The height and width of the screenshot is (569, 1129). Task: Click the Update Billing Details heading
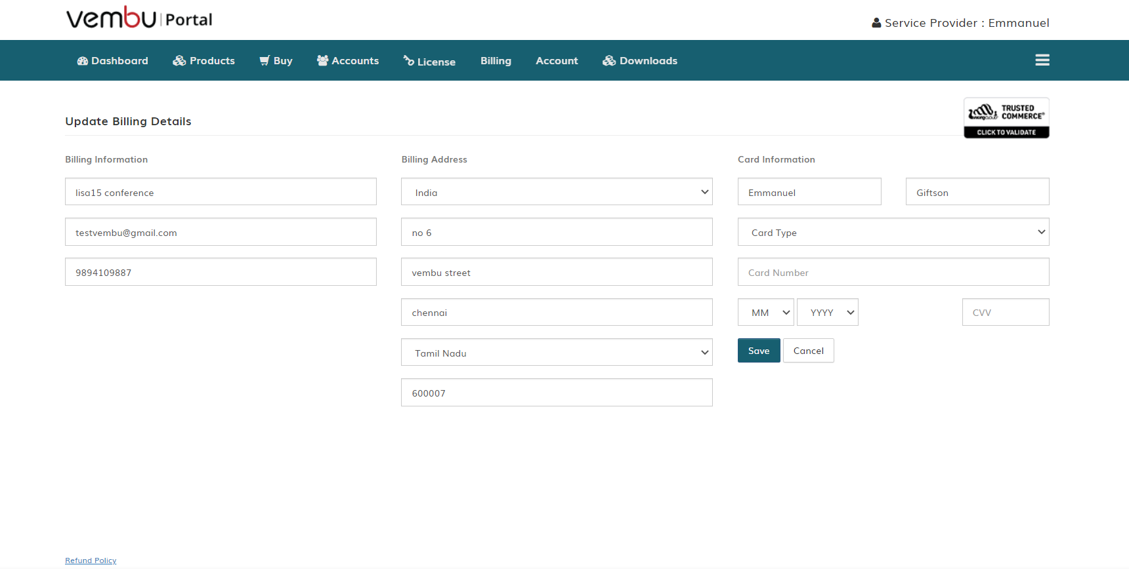click(x=128, y=121)
